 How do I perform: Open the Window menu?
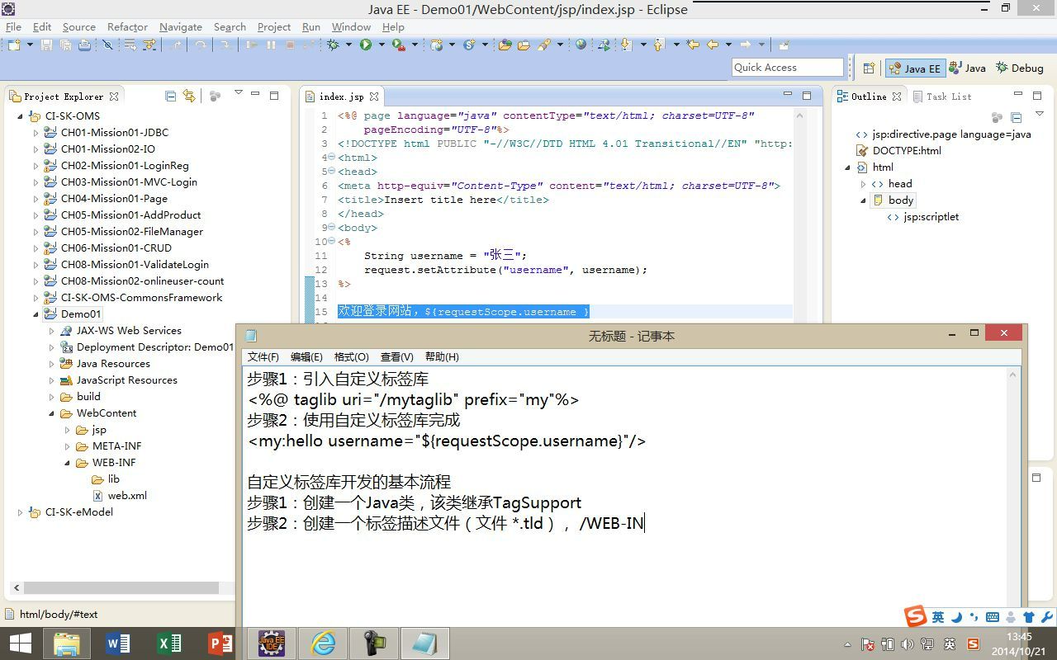(351, 26)
